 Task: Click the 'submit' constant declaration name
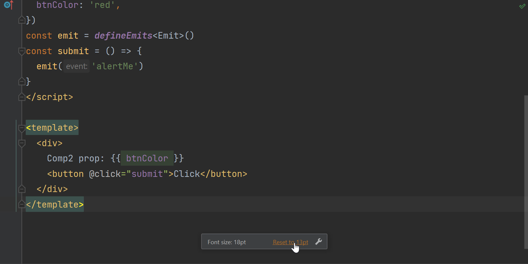[x=73, y=51]
